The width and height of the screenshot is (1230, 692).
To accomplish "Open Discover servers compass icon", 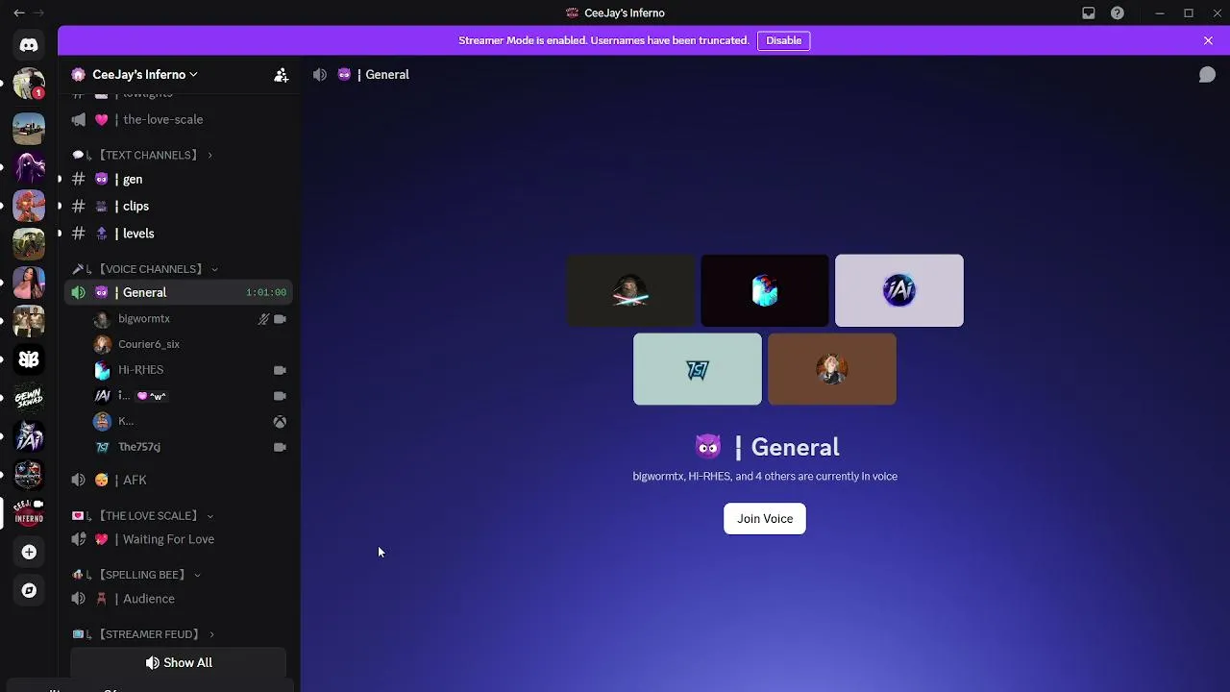I will (29, 590).
